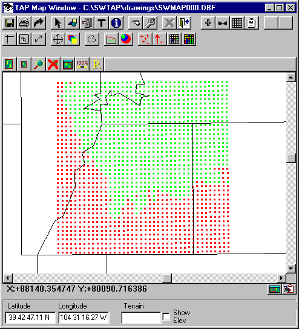Click the red upward arrows icon
The height and width of the screenshot is (329, 299).
click(159, 39)
